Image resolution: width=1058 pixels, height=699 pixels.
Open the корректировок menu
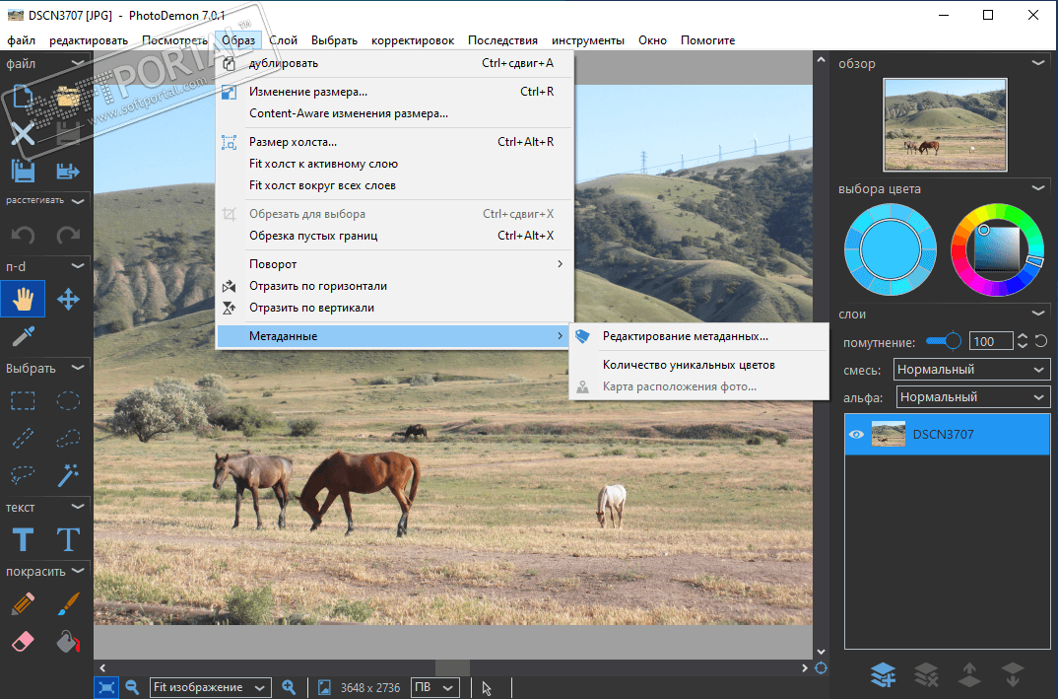[x=413, y=40]
